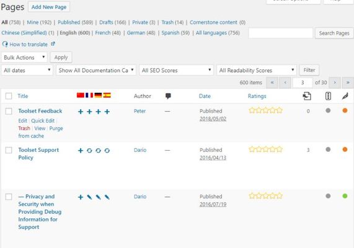Open author Peter's pages

pyautogui.click(x=139, y=111)
